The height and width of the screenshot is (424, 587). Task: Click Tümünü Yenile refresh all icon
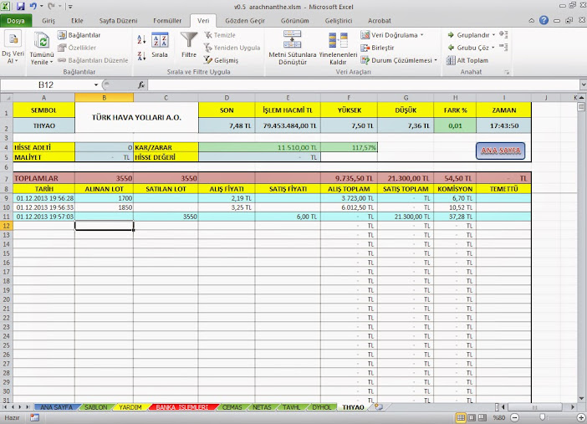pyautogui.click(x=42, y=40)
